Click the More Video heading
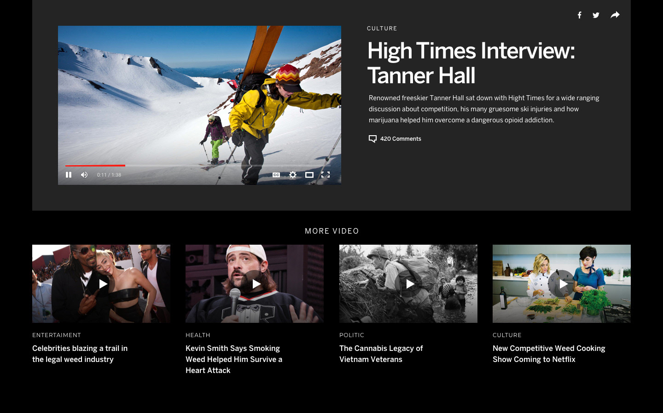This screenshot has width=663, height=413. [331, 231]
